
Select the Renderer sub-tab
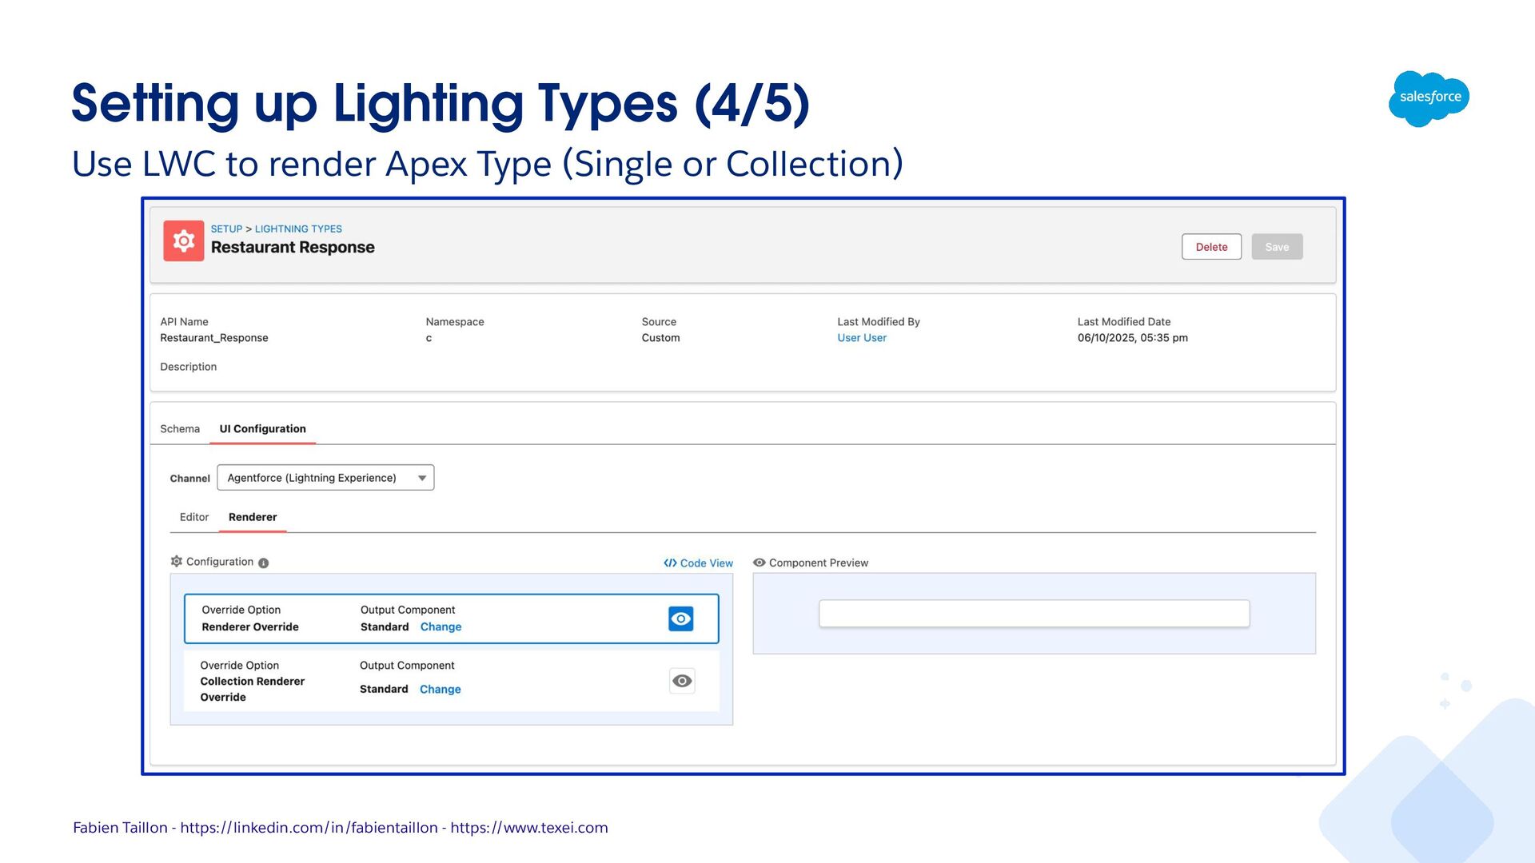point(253,517)
